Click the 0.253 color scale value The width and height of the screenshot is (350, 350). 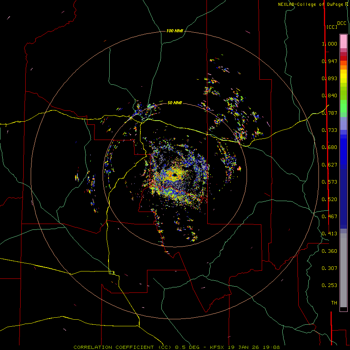pos(329,285)
